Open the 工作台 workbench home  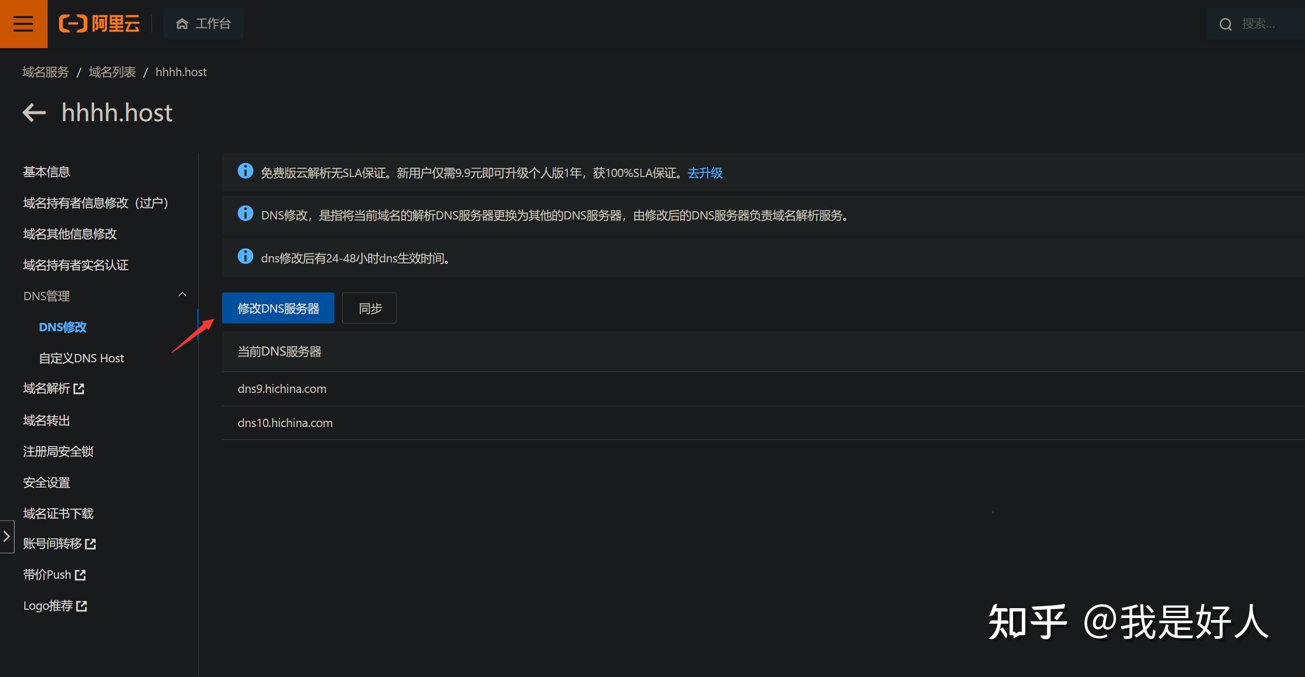click(203, 24)
